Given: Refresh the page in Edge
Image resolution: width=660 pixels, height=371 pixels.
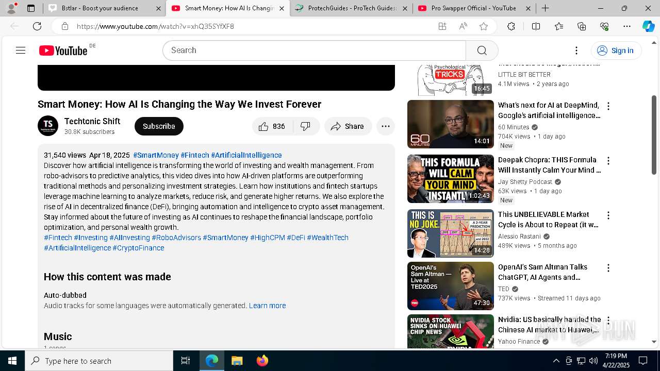Looking at the screenshot, I should coord(37,26).
